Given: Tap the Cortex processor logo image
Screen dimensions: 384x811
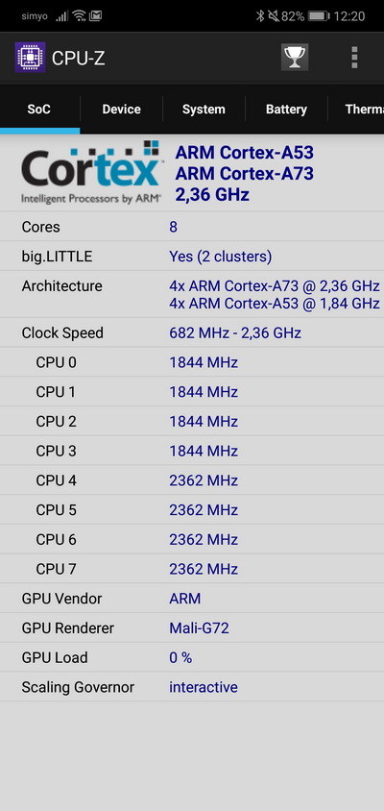Looking at the screenshot, I should pyautogui.click(x=90, y=172).
